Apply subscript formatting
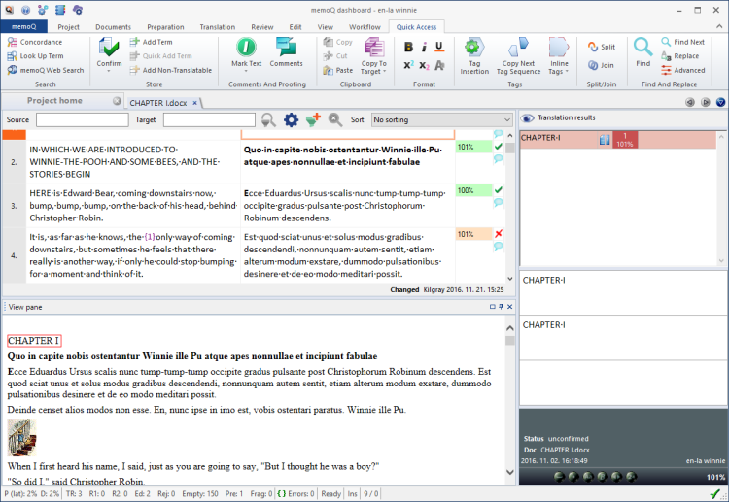This screenshot has height=502, width=729. pyautogui.click(x=424, y=65)
